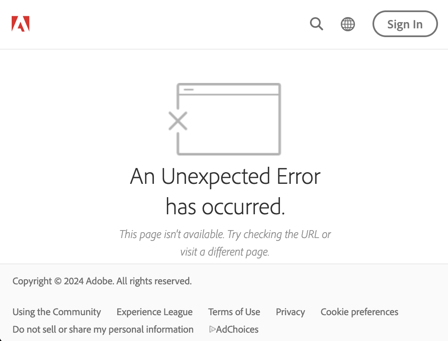The image size is (448, 341).
Task: Open the globe language selector
Action: [348, 24]
